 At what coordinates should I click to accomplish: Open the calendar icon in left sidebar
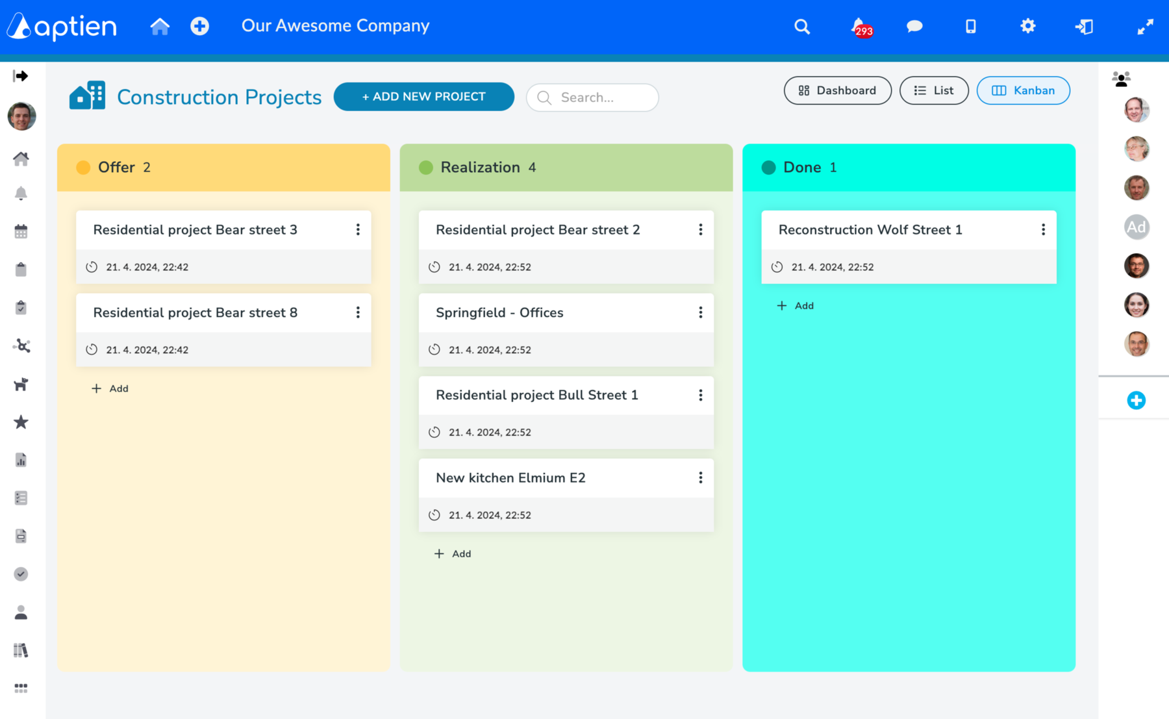point(21,232)
